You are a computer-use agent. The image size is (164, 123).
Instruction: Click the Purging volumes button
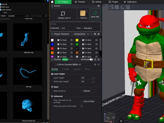point(80,34)
